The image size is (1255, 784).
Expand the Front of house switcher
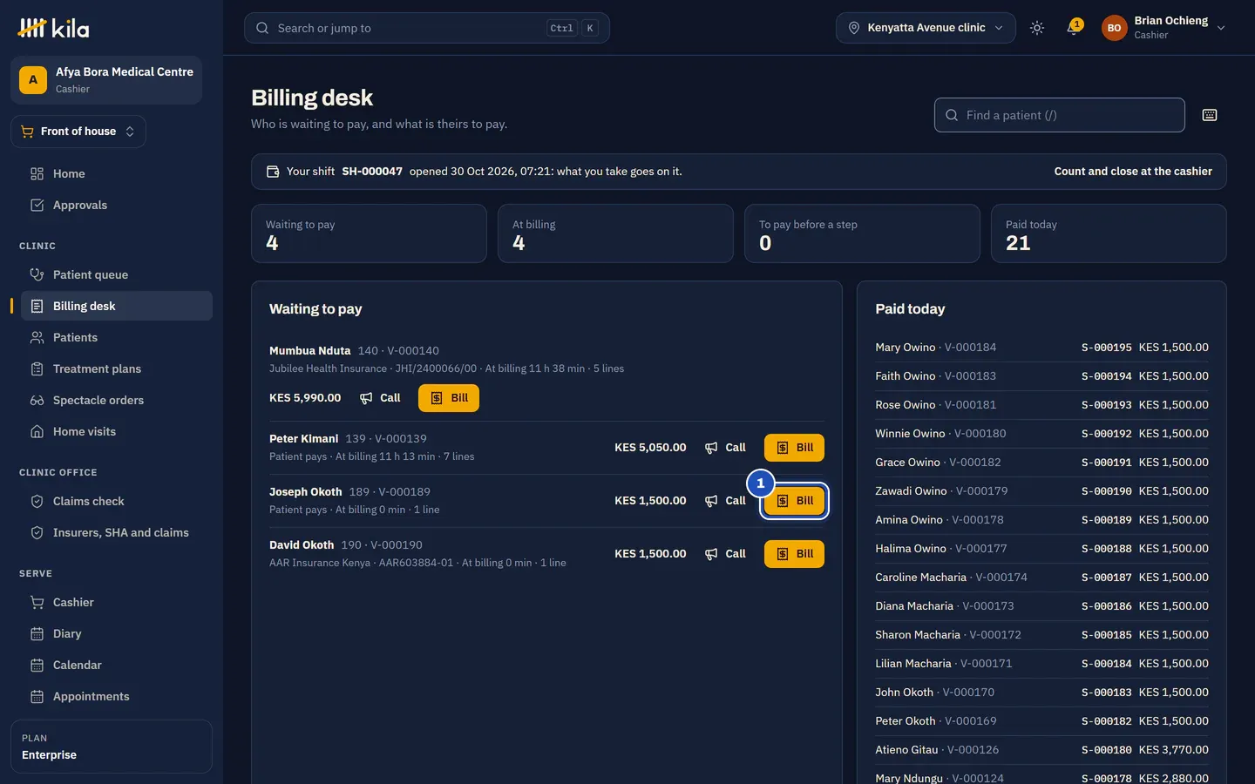[x=78, y=132]
